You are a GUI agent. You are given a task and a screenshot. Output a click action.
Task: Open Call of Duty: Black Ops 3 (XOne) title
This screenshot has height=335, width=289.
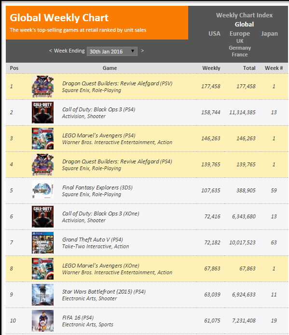coord(100,214)
